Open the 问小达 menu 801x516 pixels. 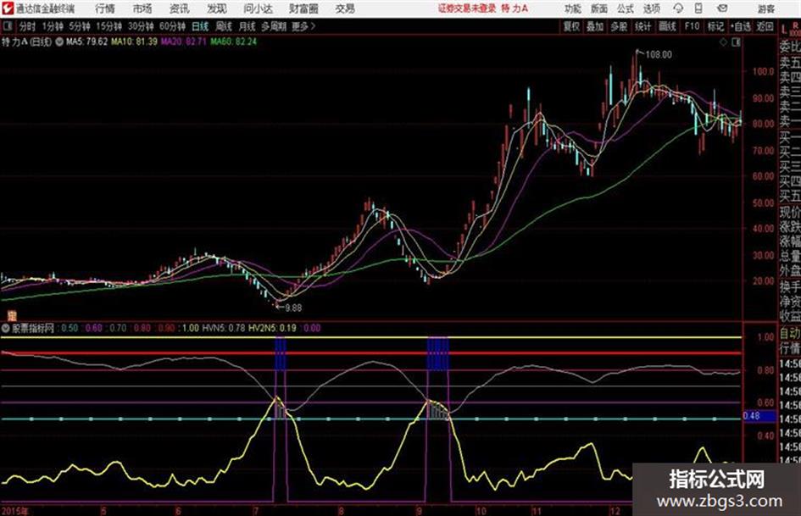tap(258, 8)
